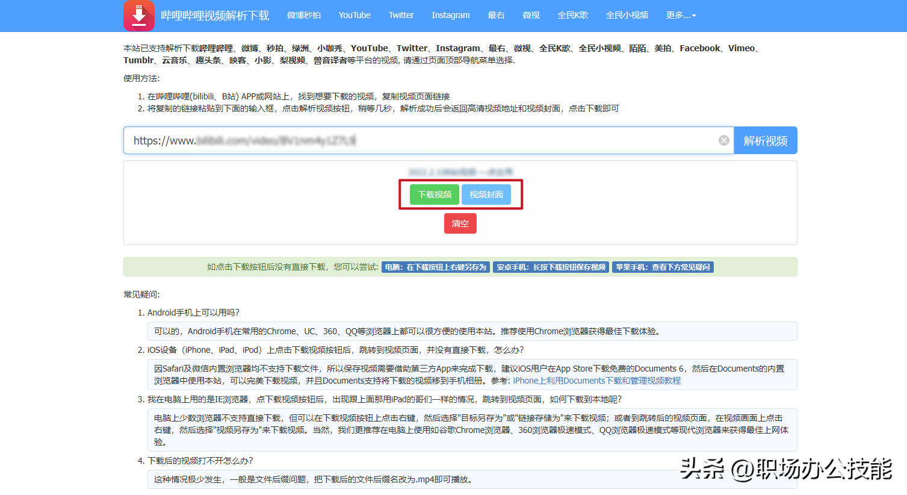The image size is (907, 495).
Task: Open 全民K歌 from the navigation bar
Action: (x=572, y=15)
